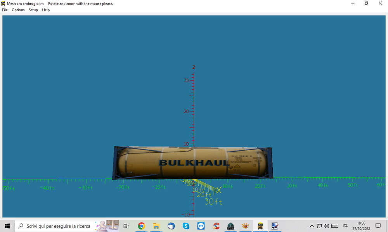Open CCleaner from taskbar
The height and width of the screenshot is (232, 388).
pyautogui.click(x=216, y=226)
